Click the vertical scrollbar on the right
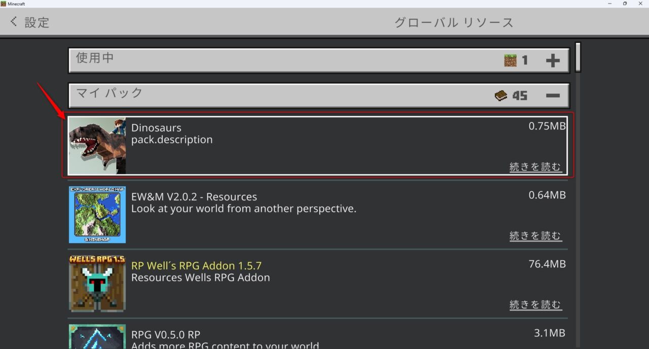 578,56
